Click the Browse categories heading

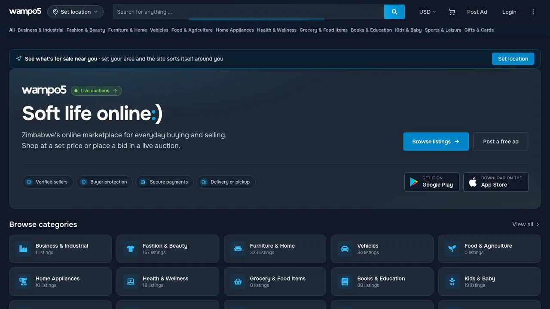pos(43,224)
